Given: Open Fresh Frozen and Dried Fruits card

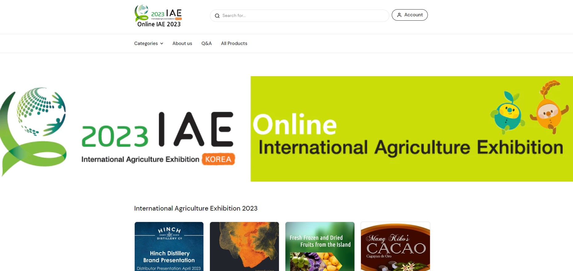Looking at the screenshot, I should coord(320,246).
